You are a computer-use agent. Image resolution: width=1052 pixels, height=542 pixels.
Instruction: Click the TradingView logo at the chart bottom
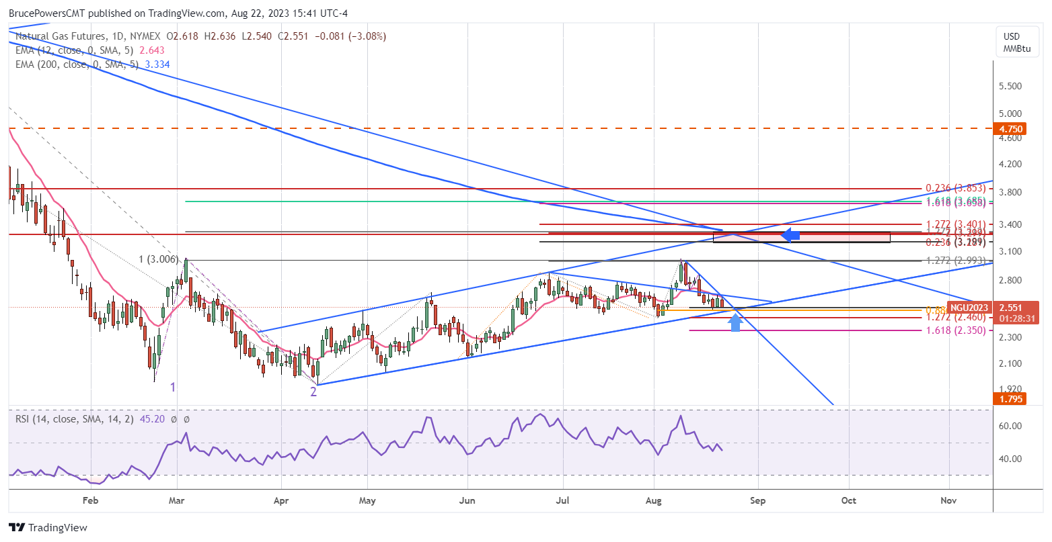pyautogui.click(x=48, y=528)
